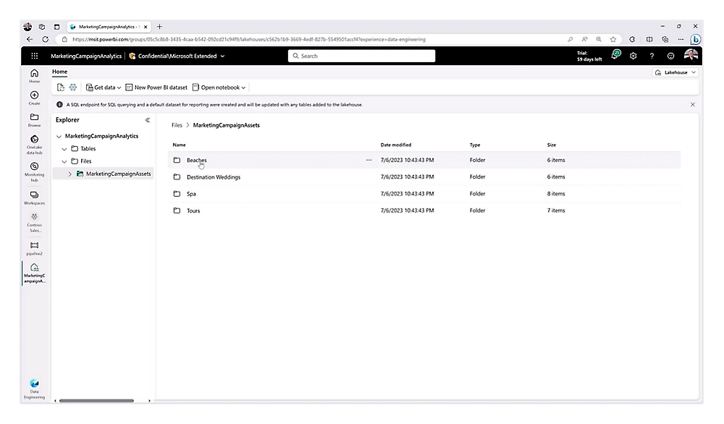Open lakehouse settings gear in toolbar
This screenshot has height=424, width=724.
click(73, 88)
